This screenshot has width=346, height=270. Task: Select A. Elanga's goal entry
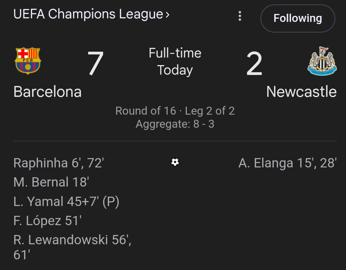[287, 163]
